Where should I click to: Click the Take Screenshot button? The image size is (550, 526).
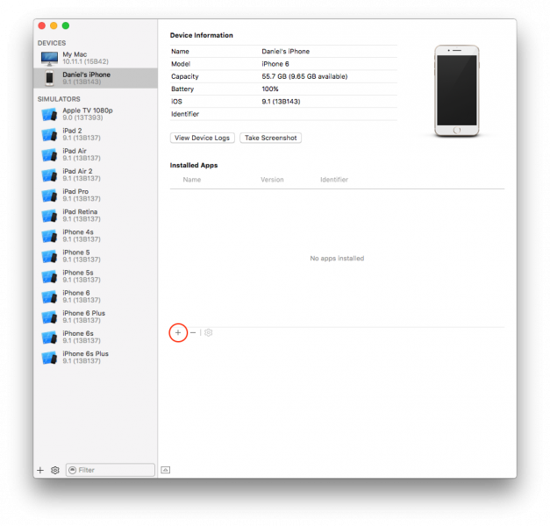point(270,138)
